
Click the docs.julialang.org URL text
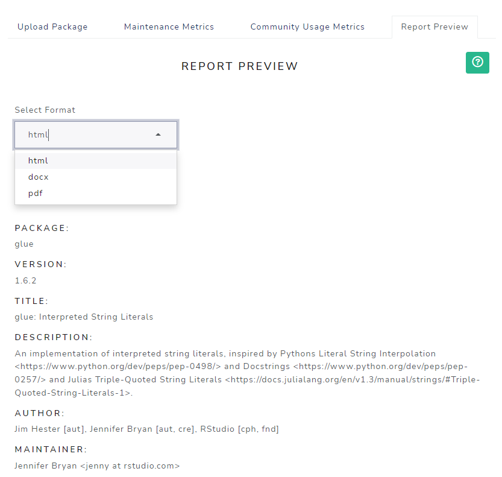351,380
